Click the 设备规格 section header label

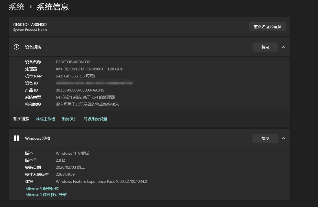tap(33, 47)
